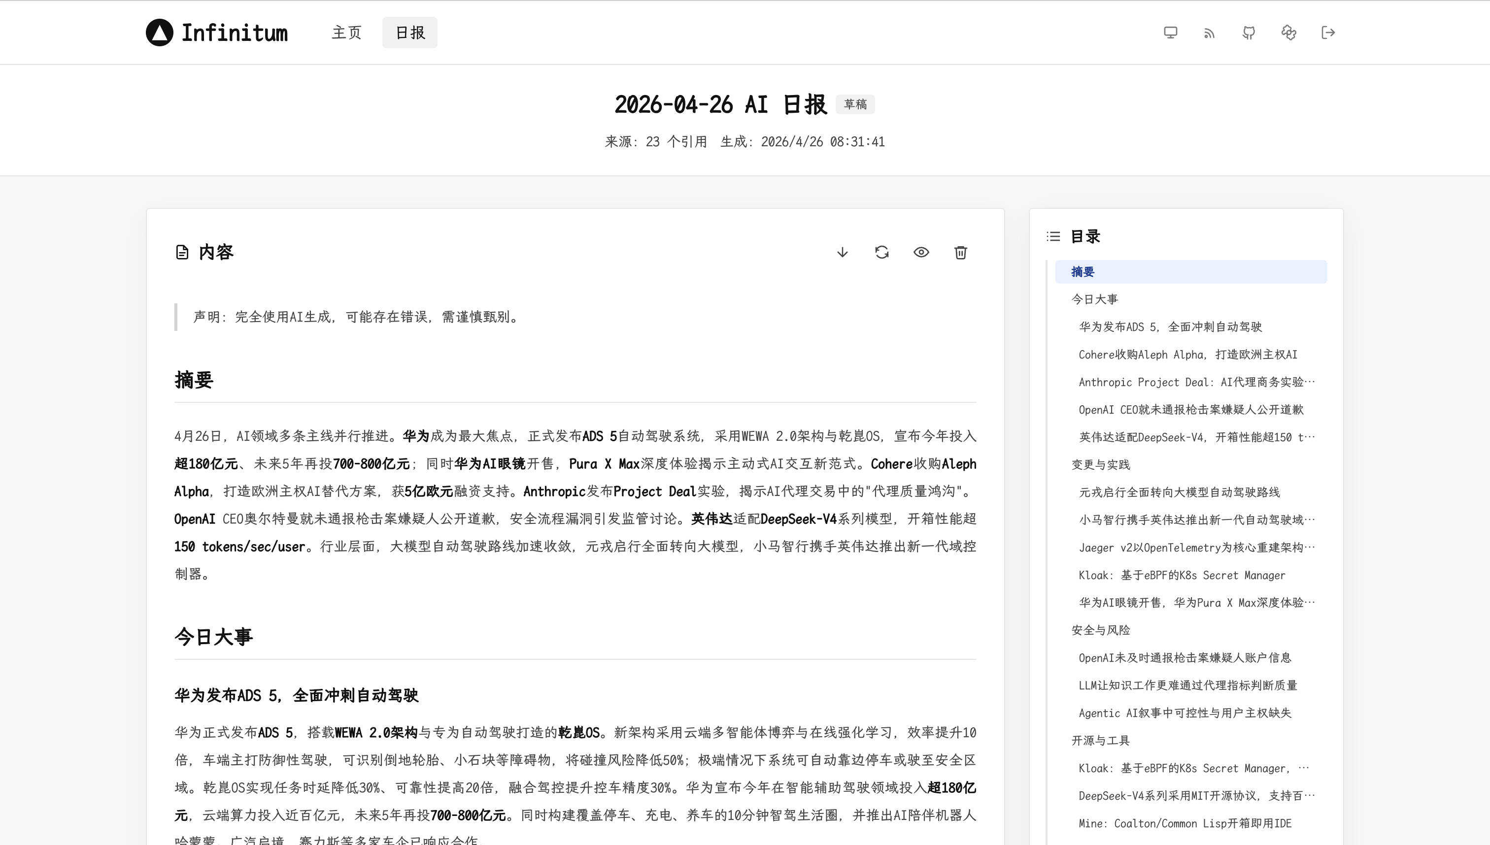Open the monitor display icon in header

[1171, 32]
